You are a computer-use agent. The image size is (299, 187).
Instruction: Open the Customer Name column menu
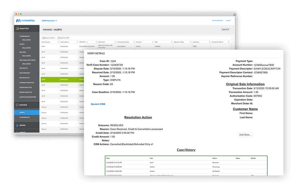(229, 42)
